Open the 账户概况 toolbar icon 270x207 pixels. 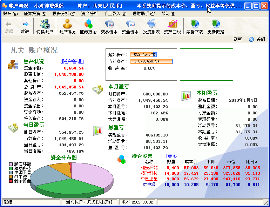point(67,24)
